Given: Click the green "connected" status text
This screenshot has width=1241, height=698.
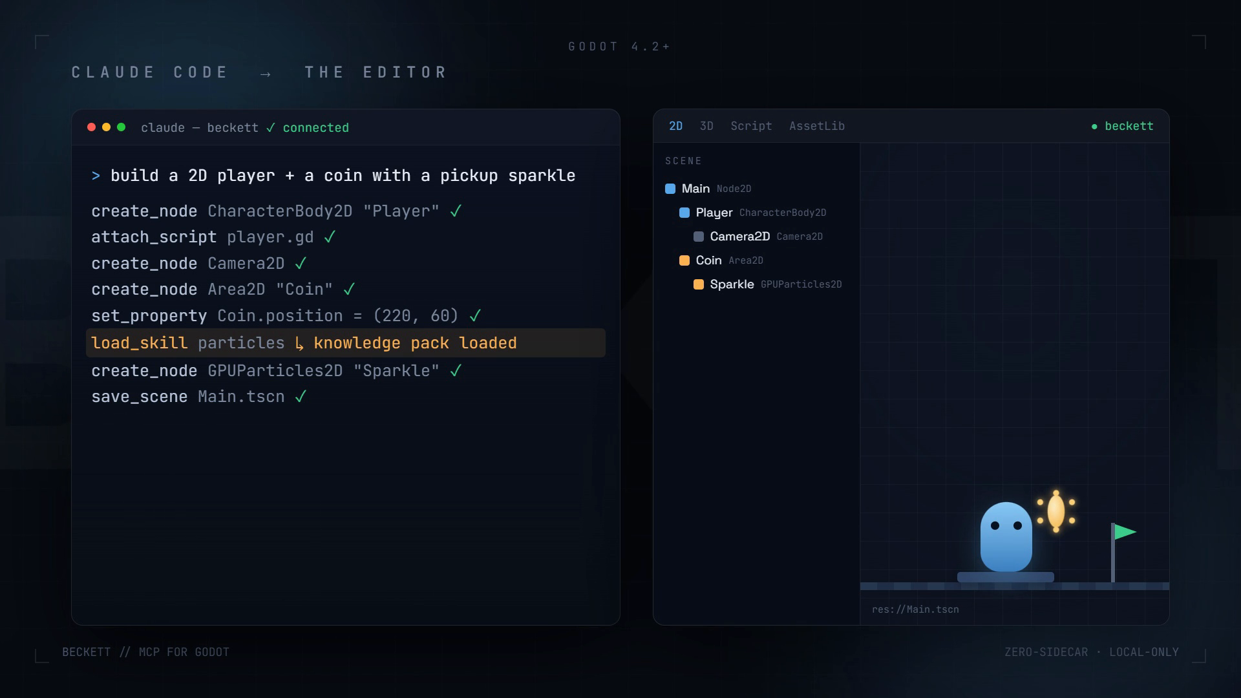Looking at the screenshot, I should click(315, 128).
